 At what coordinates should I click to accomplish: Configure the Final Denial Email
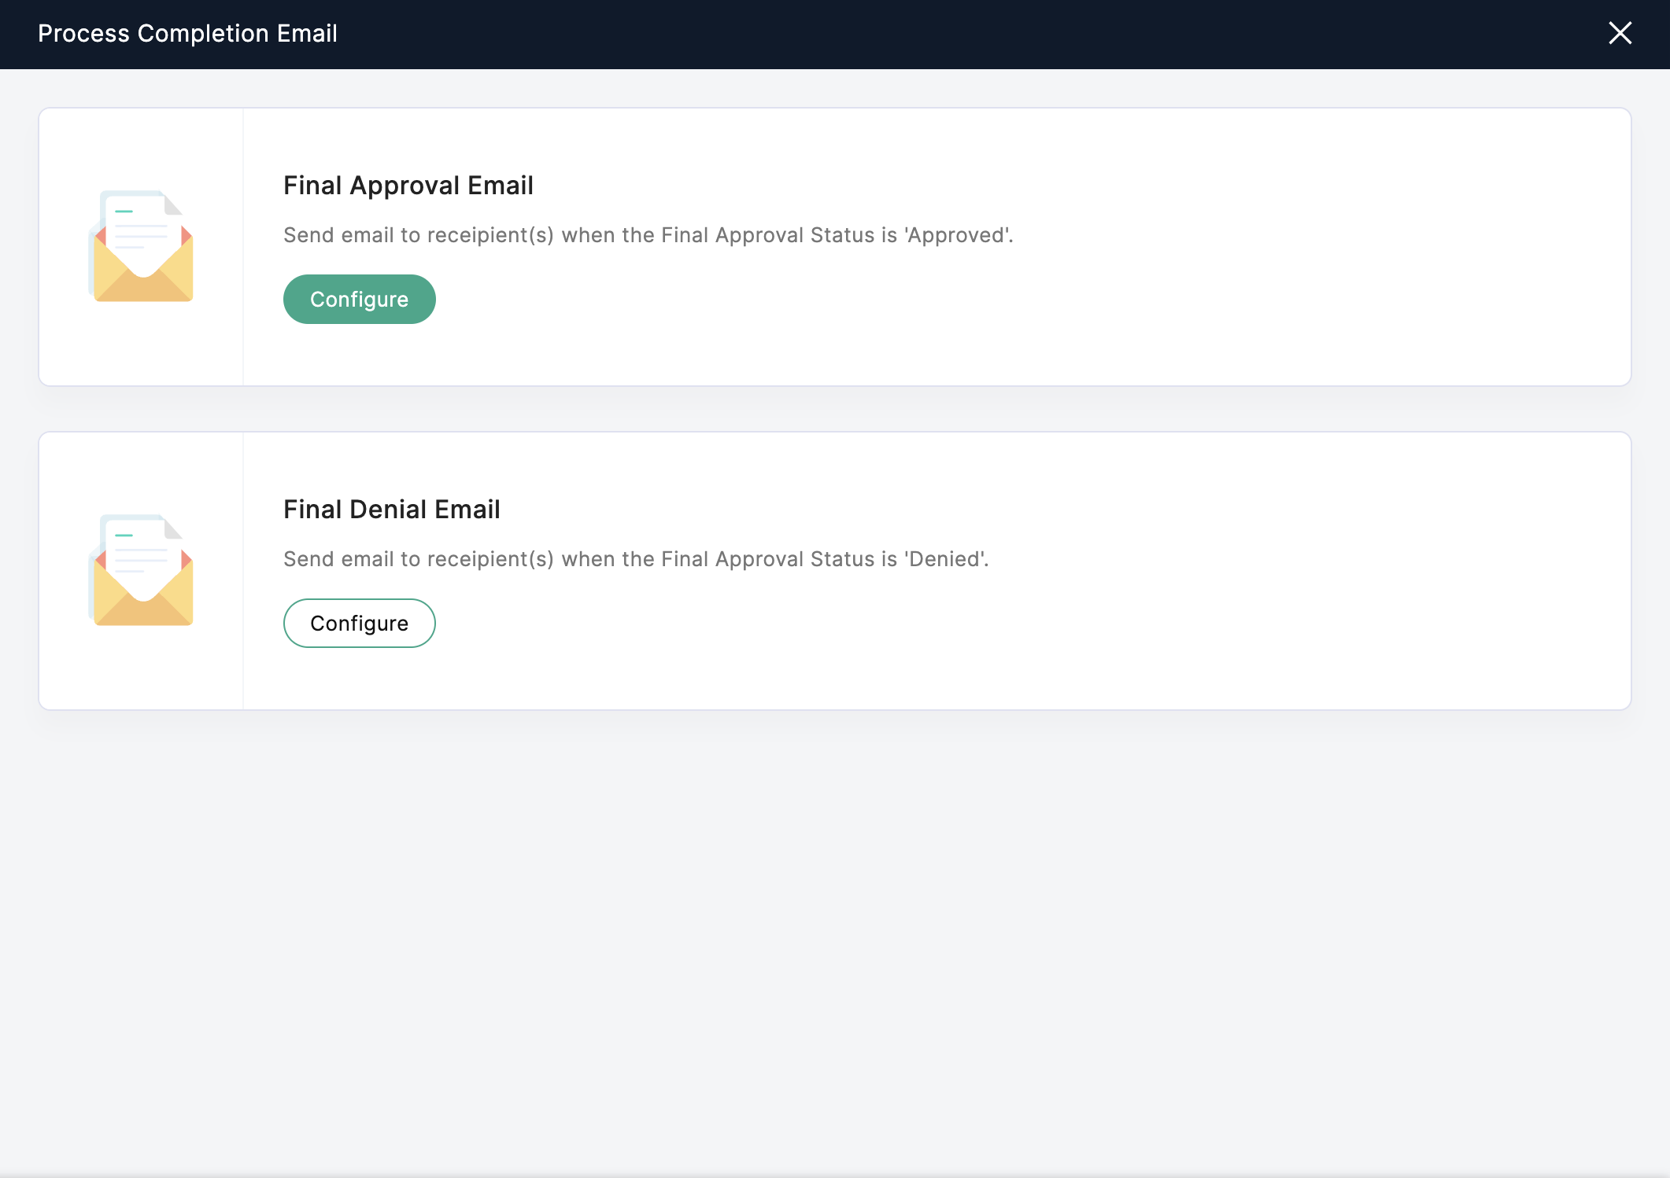coord(359,624)
